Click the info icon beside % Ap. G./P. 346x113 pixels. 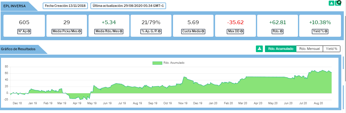(159, 31)
